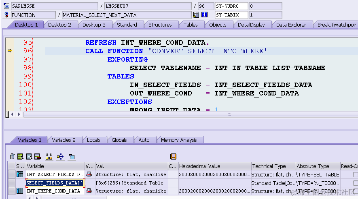
Task: Click the \TYPE=SEL_TABLE absolute type cell
Action: point(318,174)
